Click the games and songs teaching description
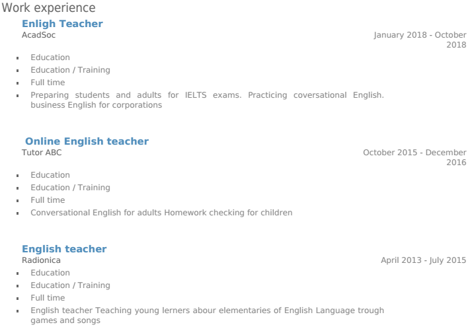 coord(207,315)
